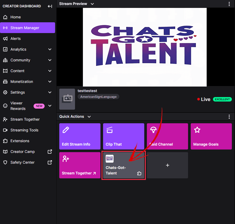Click the Edit Stream Info quick action
This screenshot has width=235, height=224.
pyautogui.click(x=80, y=136)
